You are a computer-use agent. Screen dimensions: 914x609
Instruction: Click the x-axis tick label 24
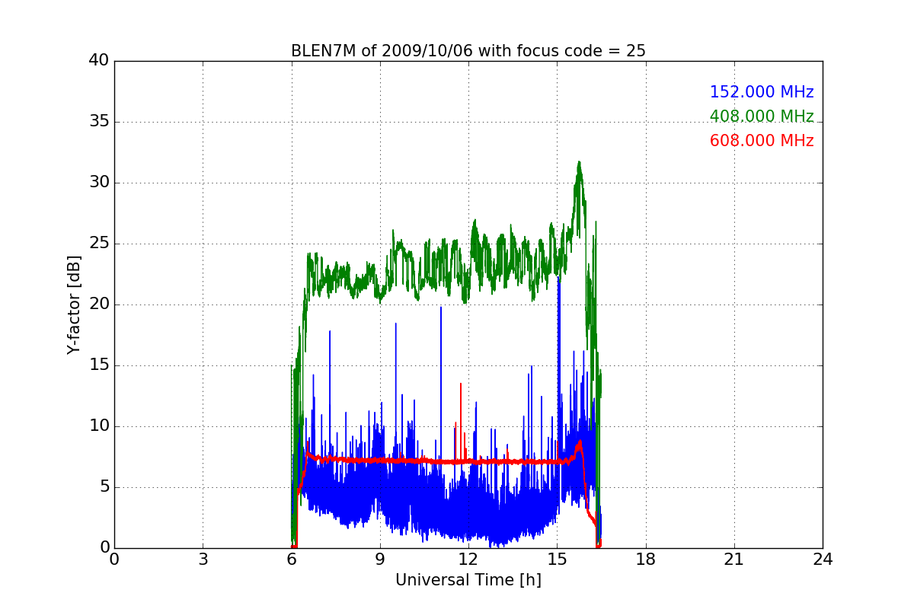tap(823, 559)
